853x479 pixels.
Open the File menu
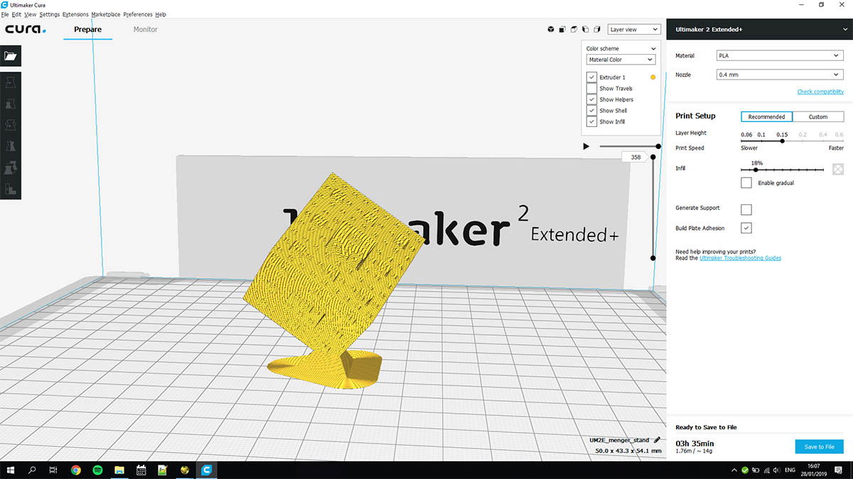point(5,14)
